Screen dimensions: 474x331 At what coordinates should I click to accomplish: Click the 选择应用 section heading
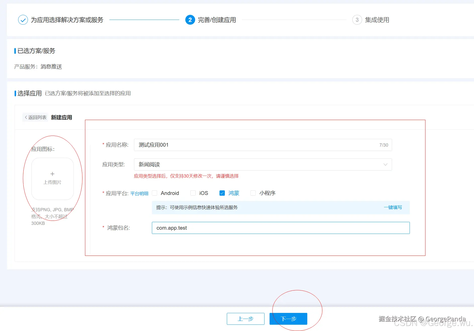coord(30,93)
